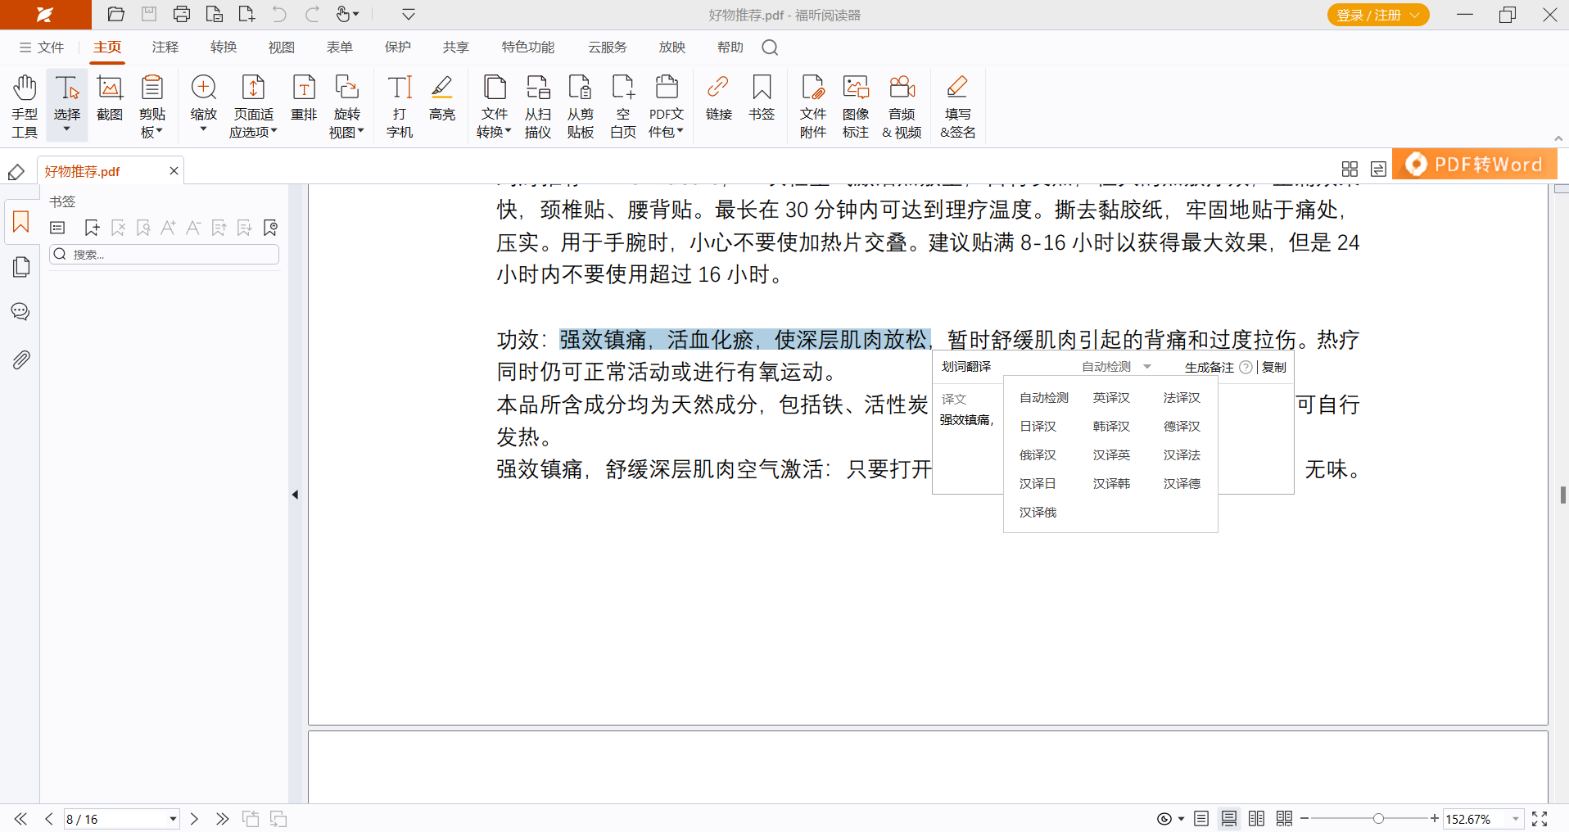Open the Fill & Sign (填写&签名) tool
This screenshot has height=832, width=1569.
click(956, 106)
